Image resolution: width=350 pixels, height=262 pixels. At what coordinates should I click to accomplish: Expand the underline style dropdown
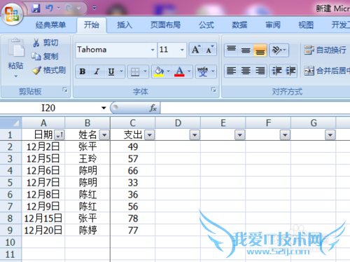[x=121, y=71]
